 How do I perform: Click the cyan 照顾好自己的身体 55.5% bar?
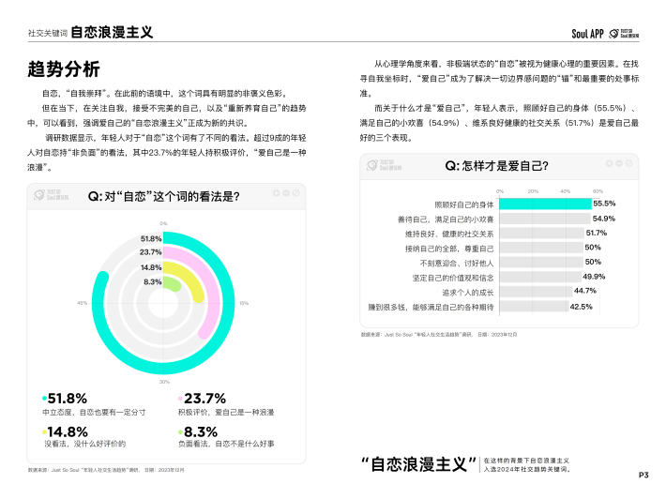point(544,204)
